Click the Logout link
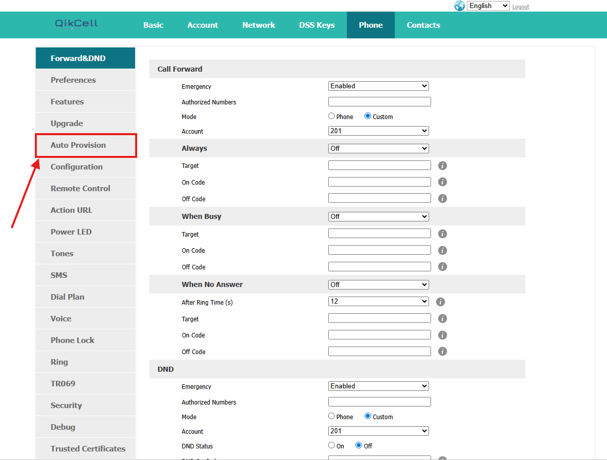Image resolution: width=607 pixels, height=460 pixels. (x=520, y=7)
